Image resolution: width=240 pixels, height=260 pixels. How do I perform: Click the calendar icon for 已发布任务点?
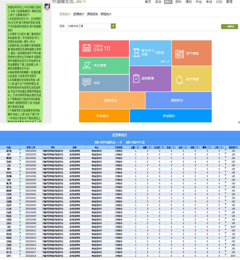(x=87, y=48)
